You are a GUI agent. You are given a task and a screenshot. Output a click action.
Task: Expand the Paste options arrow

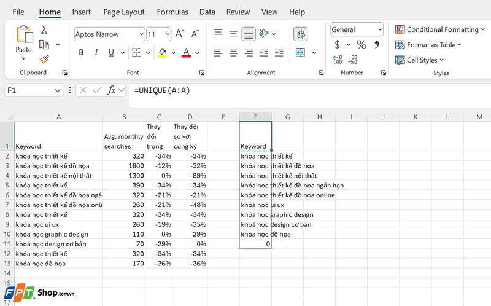point(23,58)
